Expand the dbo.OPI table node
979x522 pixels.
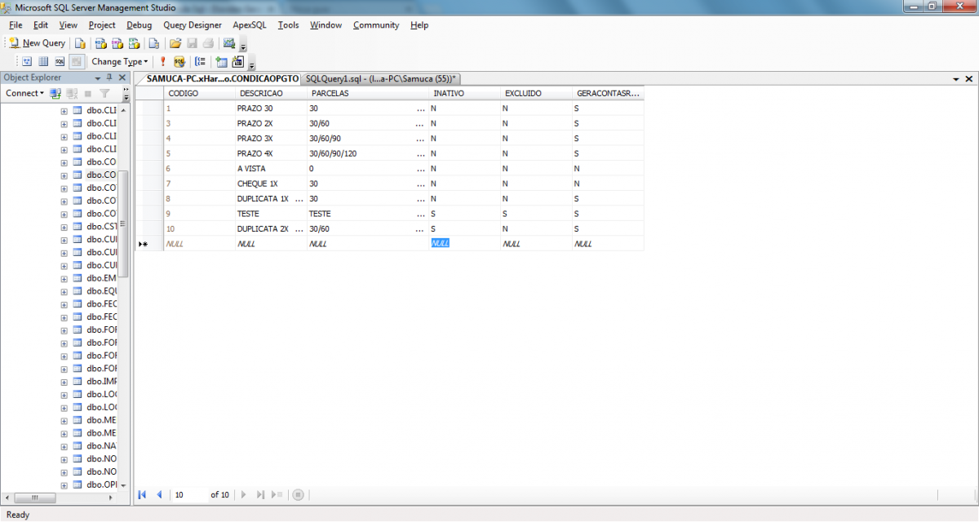64,484
